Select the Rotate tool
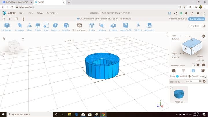This screenshot has height=117, width=208. pyautogui.click(x=38, y=27)
